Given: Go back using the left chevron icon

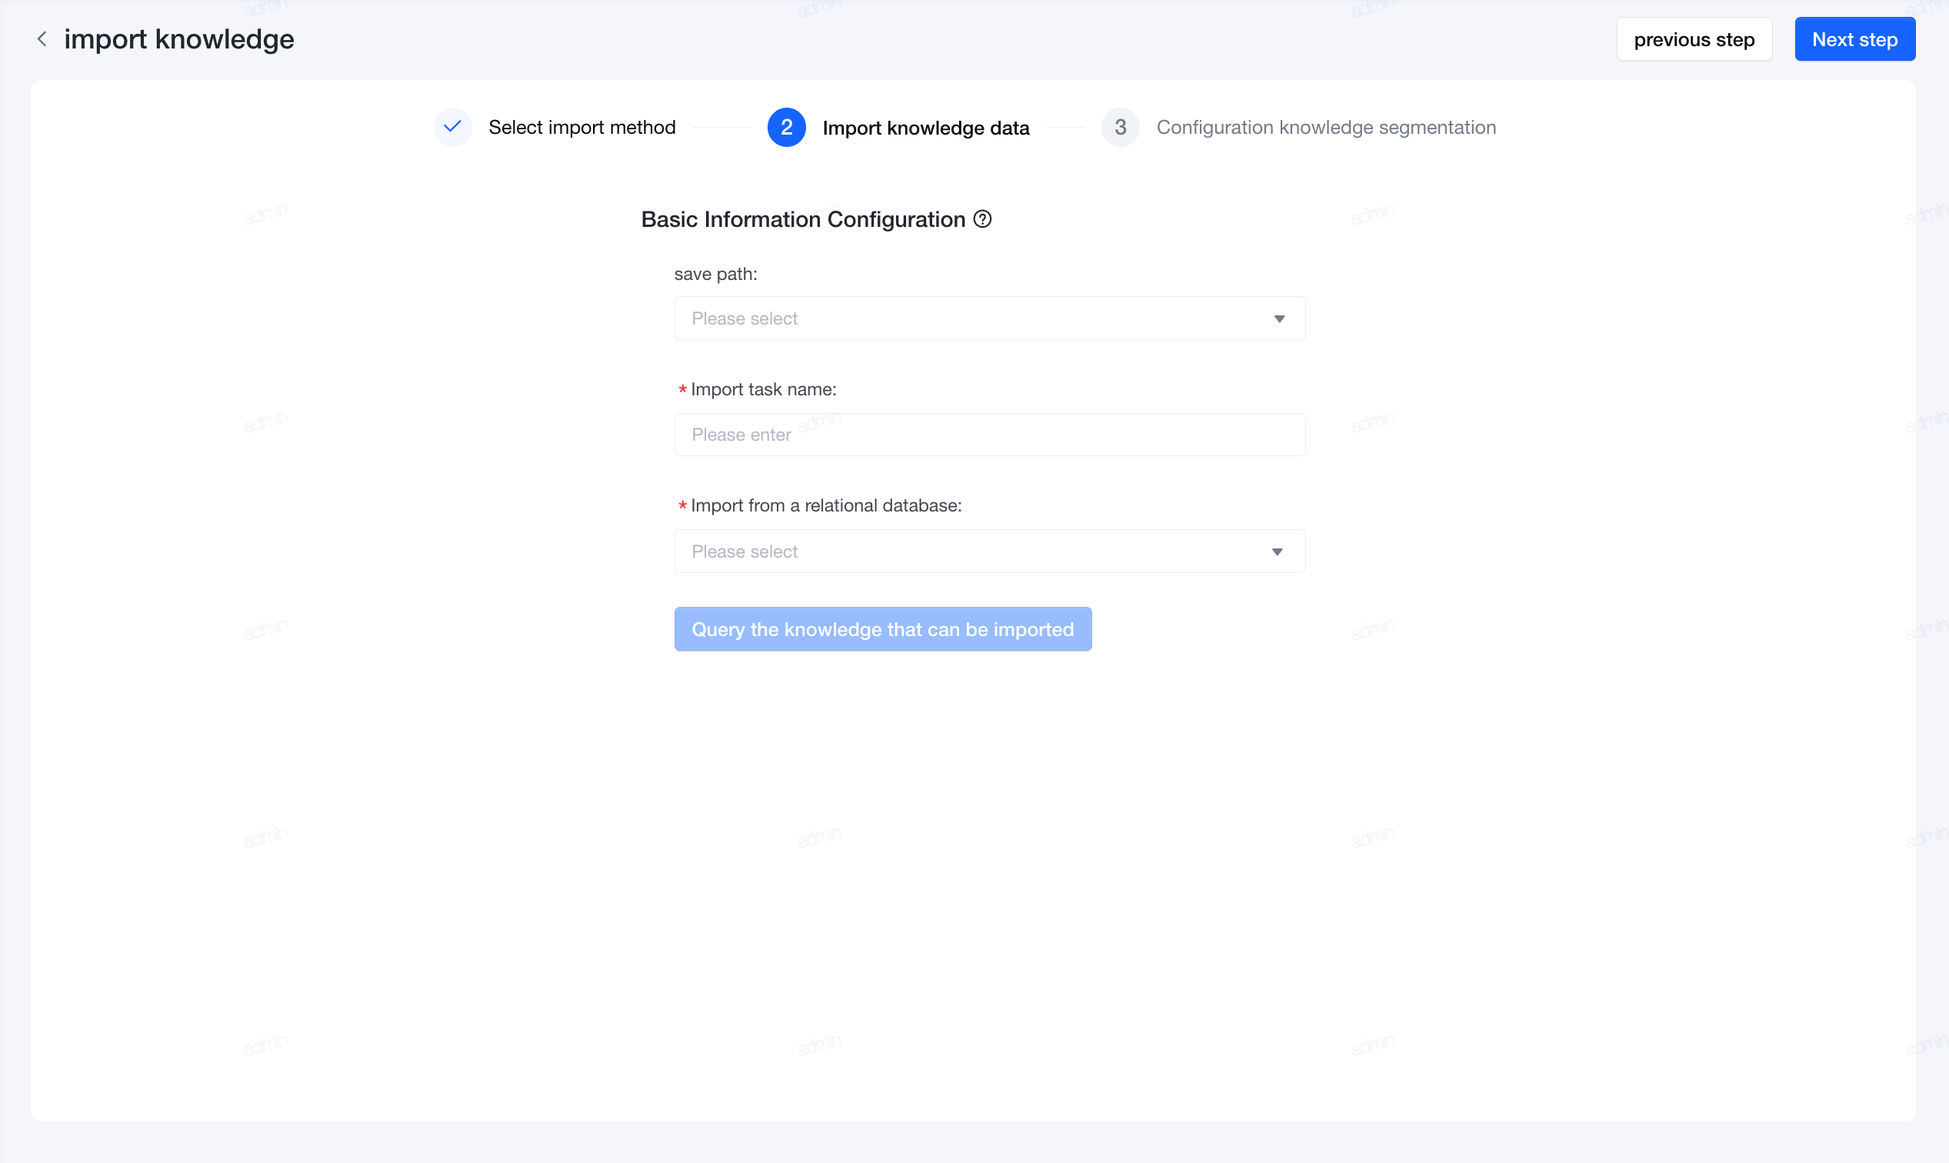Looking at the screenshot, I should coord(42,38).
